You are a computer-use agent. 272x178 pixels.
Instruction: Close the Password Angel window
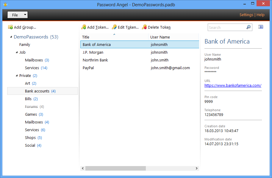(x=263, y=4)
